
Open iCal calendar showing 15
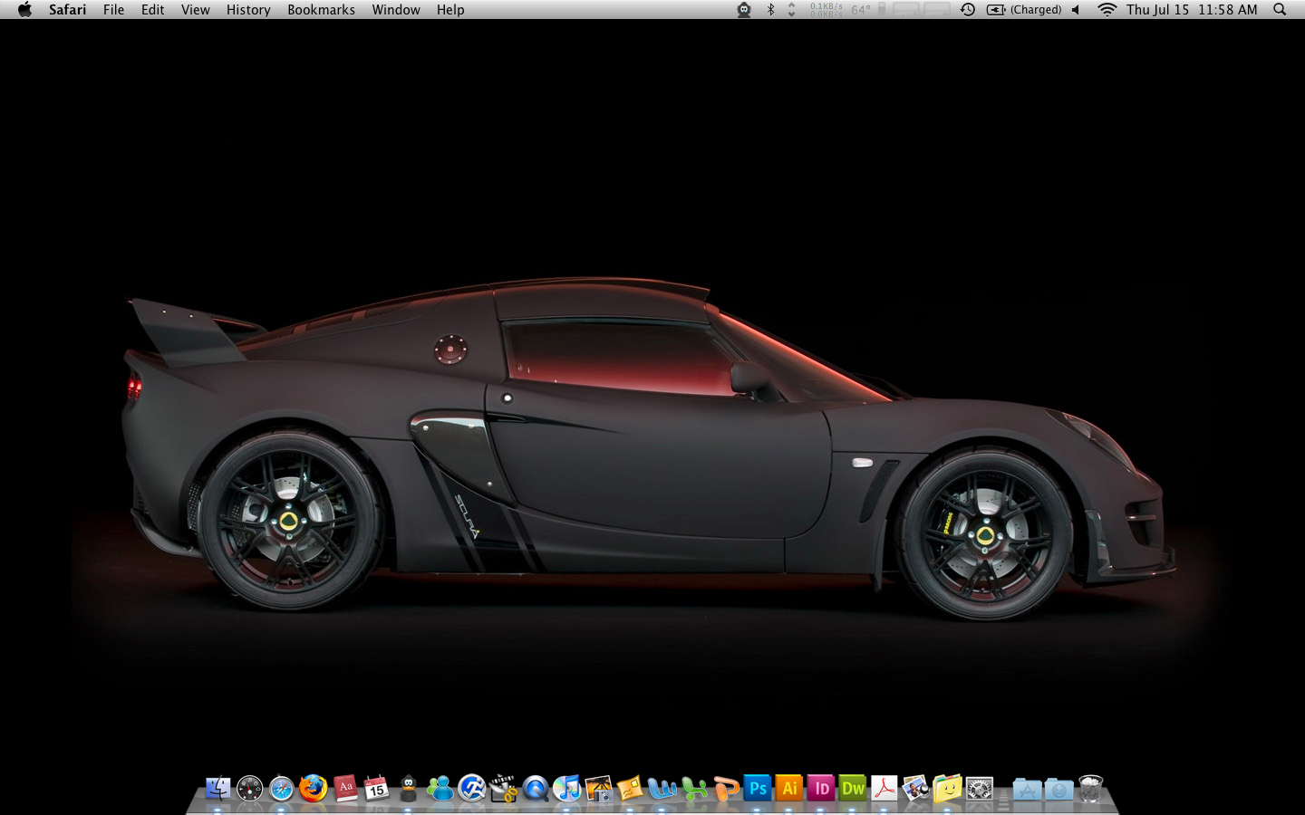click(377, 789)
